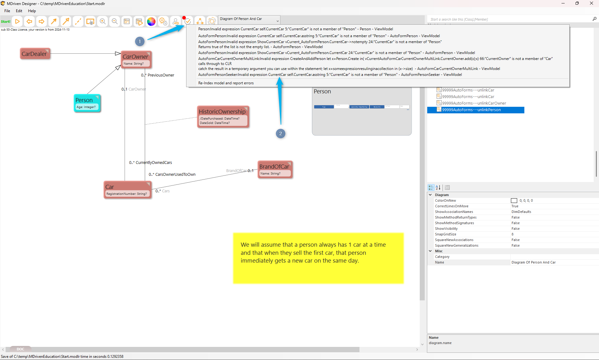Click the model check icon with red dot
The width and height of the screenshot is (599, 360).
click(x=187, y=21)
